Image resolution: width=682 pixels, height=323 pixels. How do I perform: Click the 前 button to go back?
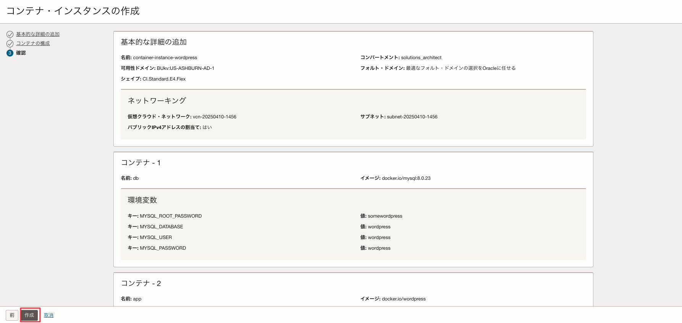click(12, 315)
